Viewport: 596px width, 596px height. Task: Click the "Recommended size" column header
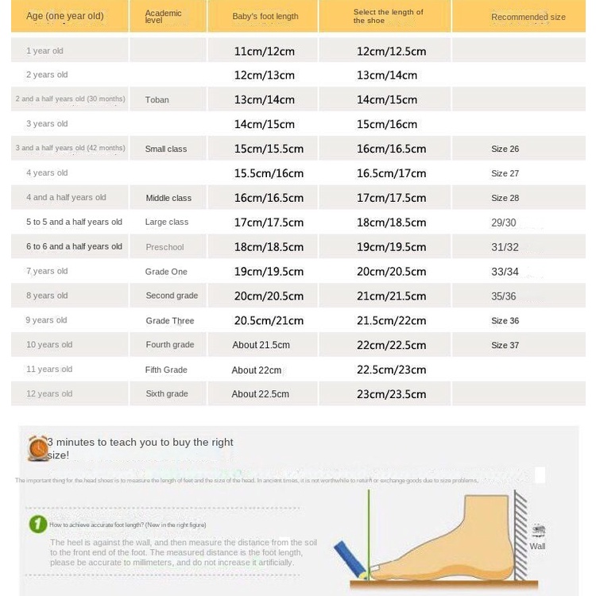click(528, 17)
